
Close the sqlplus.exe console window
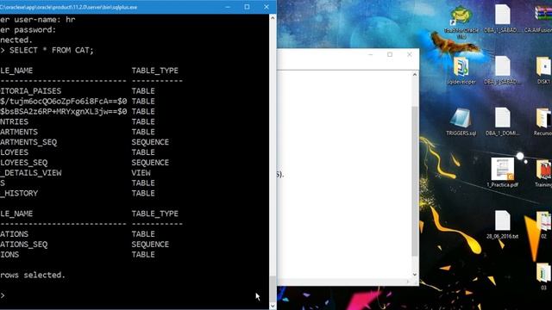267,7
